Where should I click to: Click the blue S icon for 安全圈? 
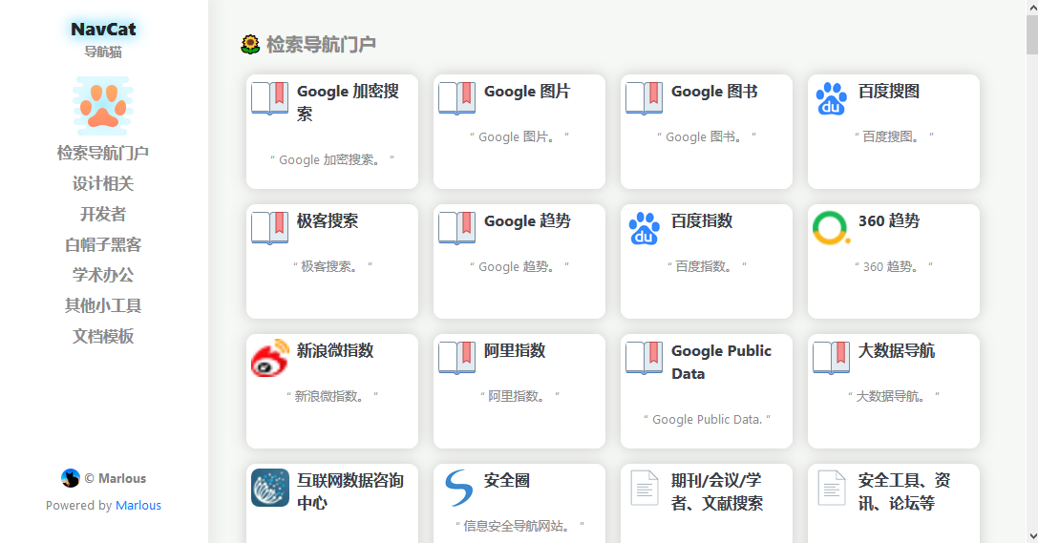click(458, 488)
